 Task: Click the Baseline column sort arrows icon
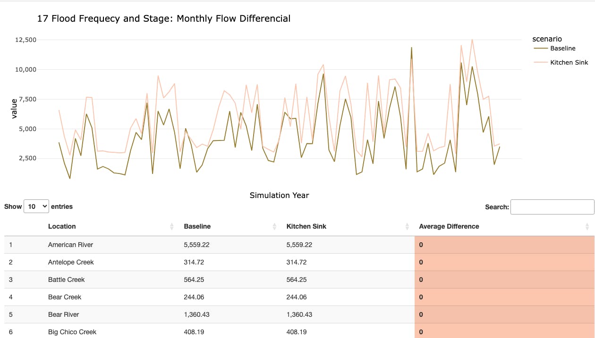[x=274, y=227]
